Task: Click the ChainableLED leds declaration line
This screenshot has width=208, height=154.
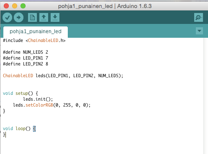Action: (x=63, y=76)
